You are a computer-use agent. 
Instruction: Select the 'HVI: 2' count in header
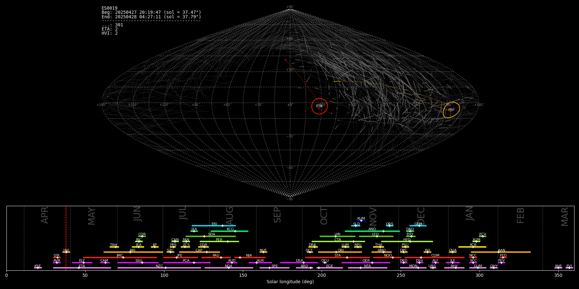[x=110, y=33]
